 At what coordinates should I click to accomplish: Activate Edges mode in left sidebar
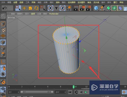3,48
